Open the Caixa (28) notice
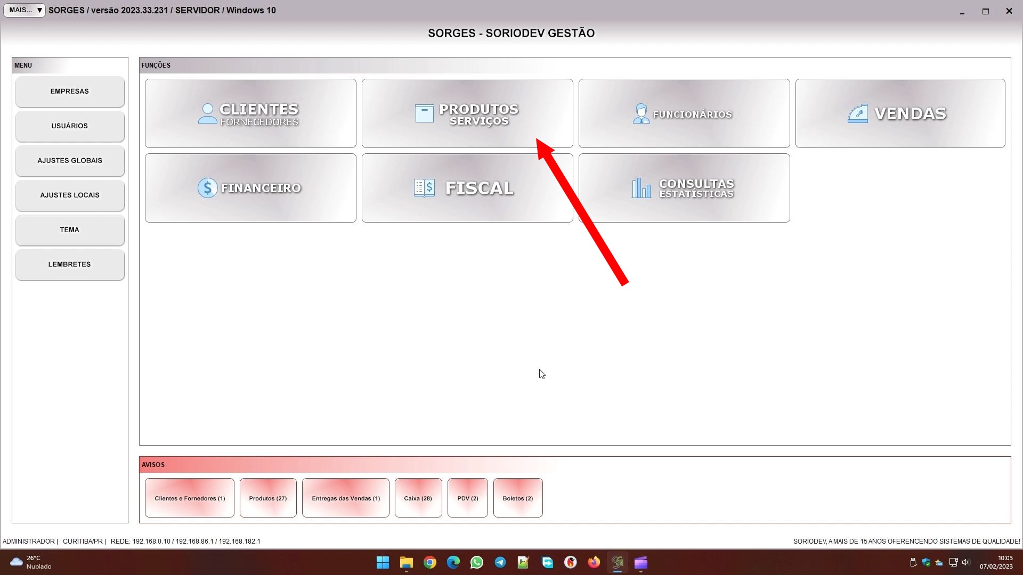 (418, 498)
